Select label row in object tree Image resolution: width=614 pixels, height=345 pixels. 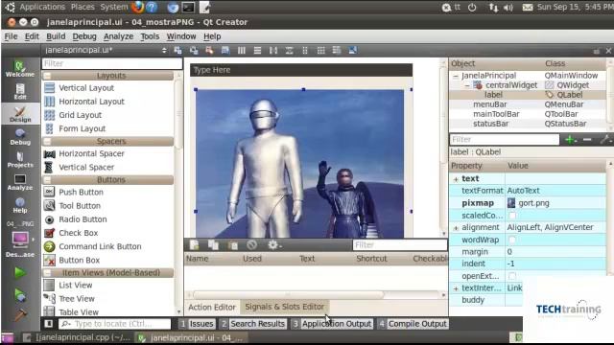528,95
